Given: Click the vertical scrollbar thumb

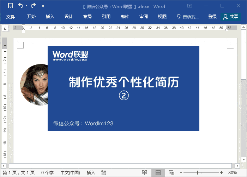Looking at the screenshot, I should (x=244, y=55).
